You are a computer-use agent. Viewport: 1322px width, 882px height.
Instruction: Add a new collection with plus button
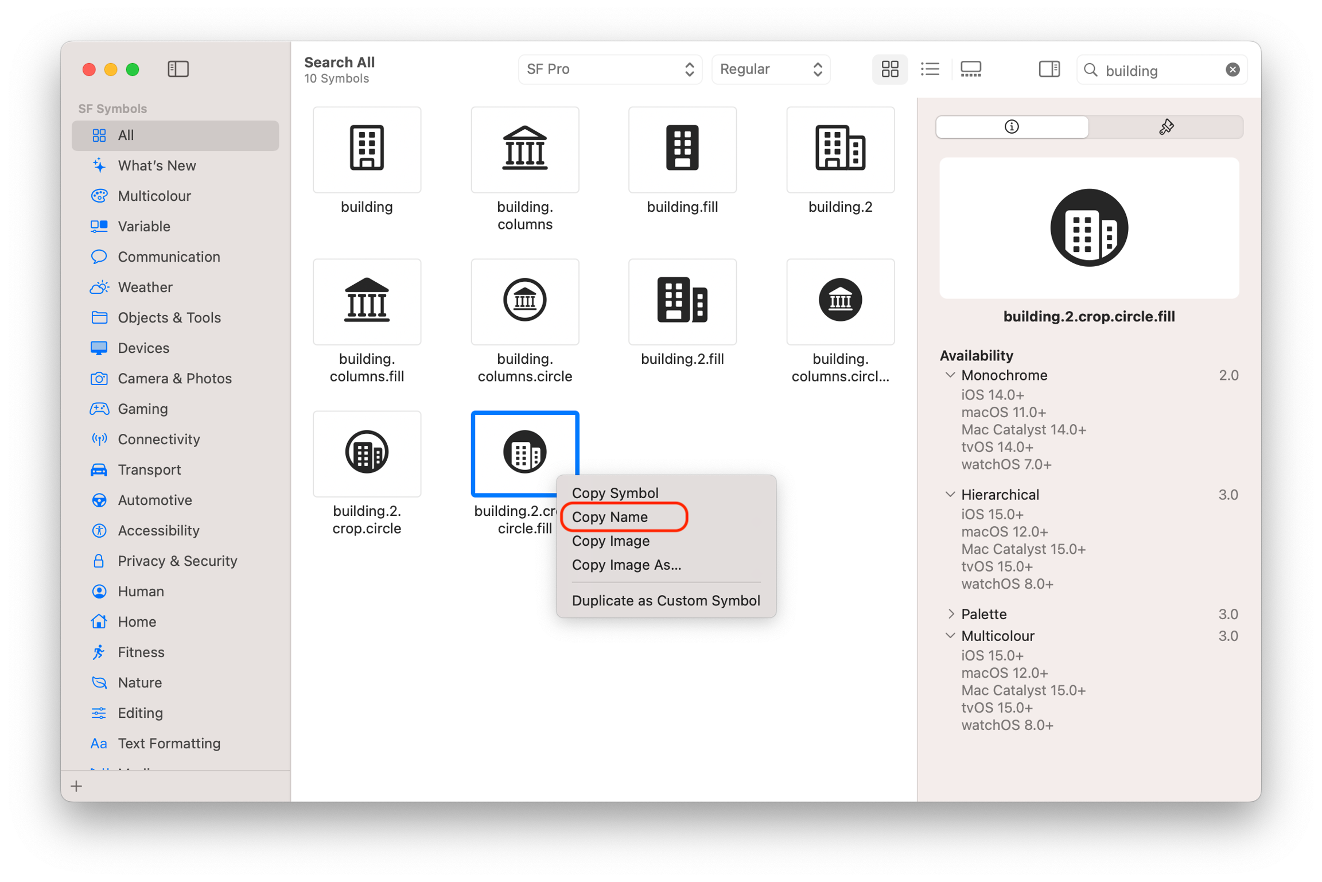point(77,786)
